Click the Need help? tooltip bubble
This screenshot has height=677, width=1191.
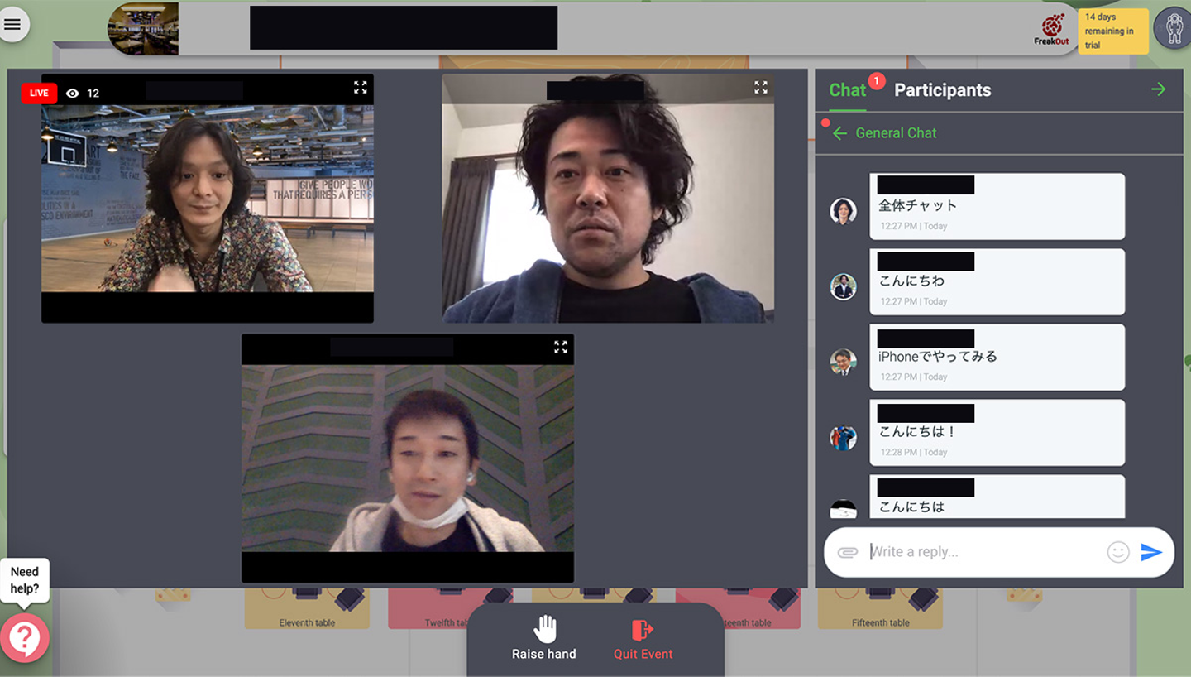25,579
